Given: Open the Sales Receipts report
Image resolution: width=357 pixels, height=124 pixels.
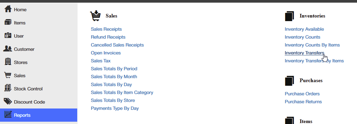Looking at the screenshot, I should coord(106,29).
